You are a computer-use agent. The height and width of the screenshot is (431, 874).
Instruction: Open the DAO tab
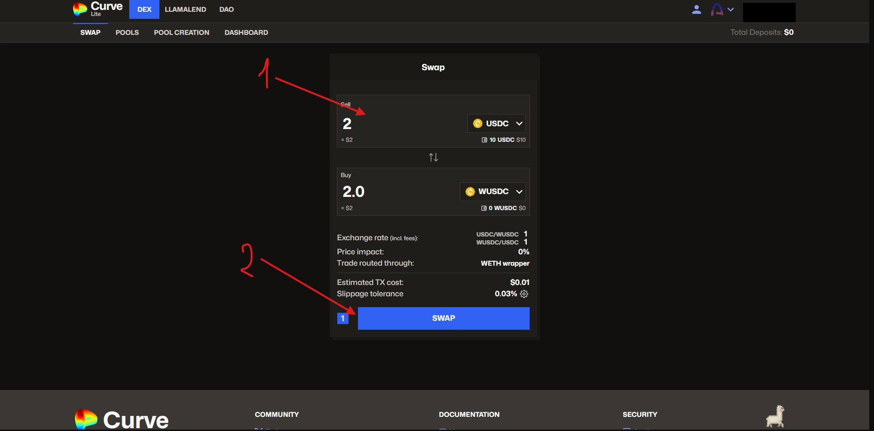(226, 9)
